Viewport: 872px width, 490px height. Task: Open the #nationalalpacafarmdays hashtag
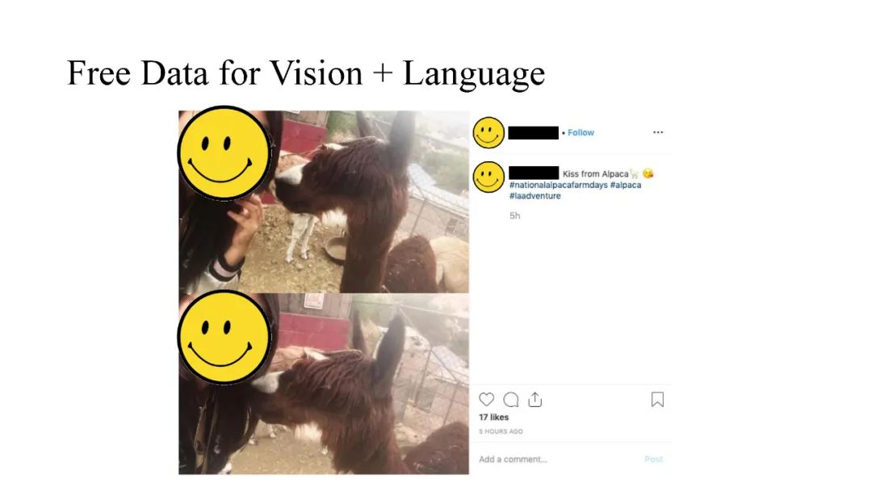(559, 185)
